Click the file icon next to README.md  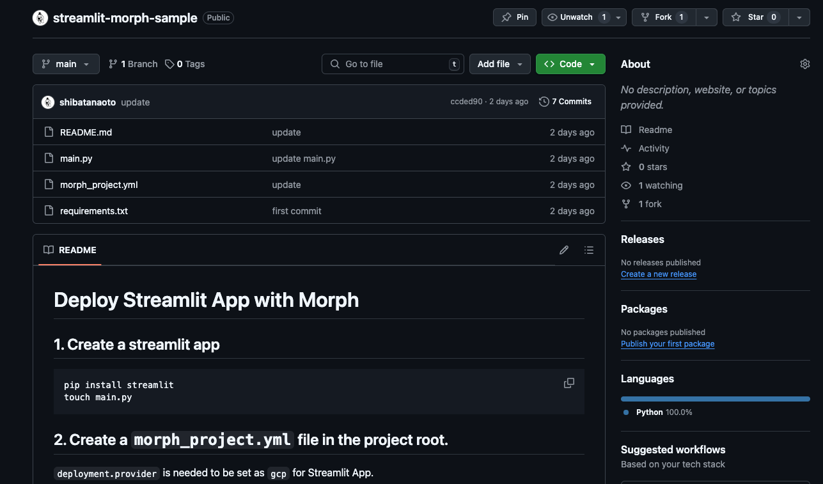point(49,132)
